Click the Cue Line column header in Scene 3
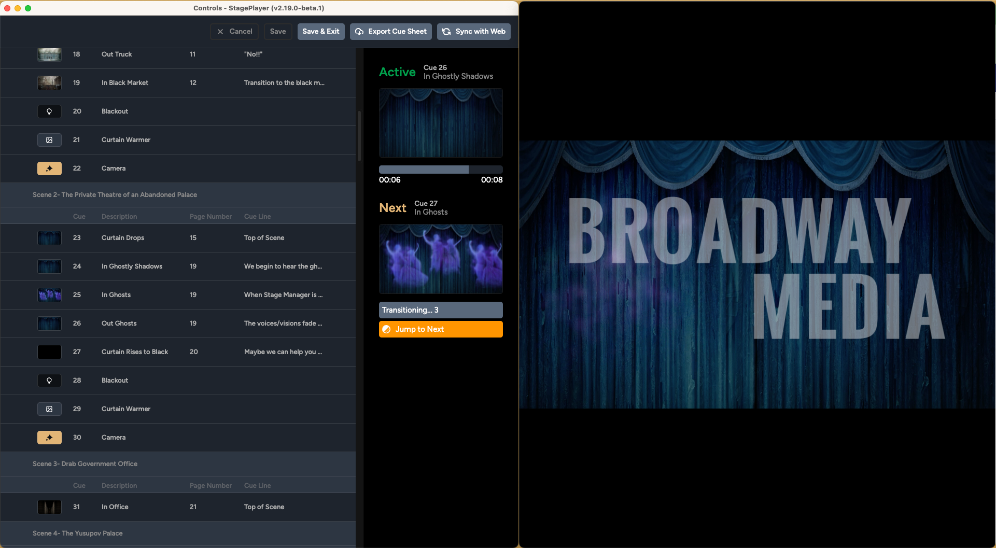 [258, 486]
